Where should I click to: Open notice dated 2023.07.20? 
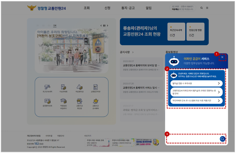pos(141,89)
